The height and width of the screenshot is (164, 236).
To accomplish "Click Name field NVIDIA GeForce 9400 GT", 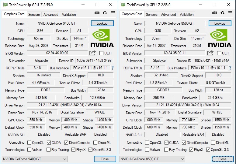I will click(x=57, y=23).
